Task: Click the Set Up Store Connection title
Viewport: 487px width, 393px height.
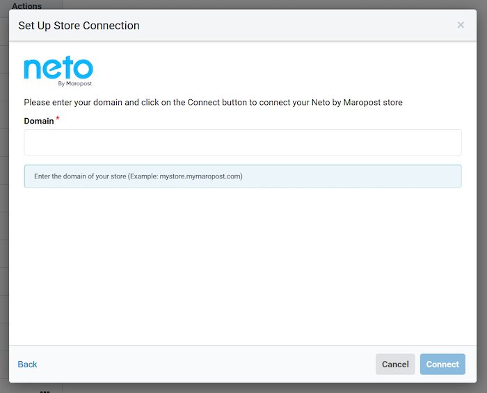Action: pos(79,26)
